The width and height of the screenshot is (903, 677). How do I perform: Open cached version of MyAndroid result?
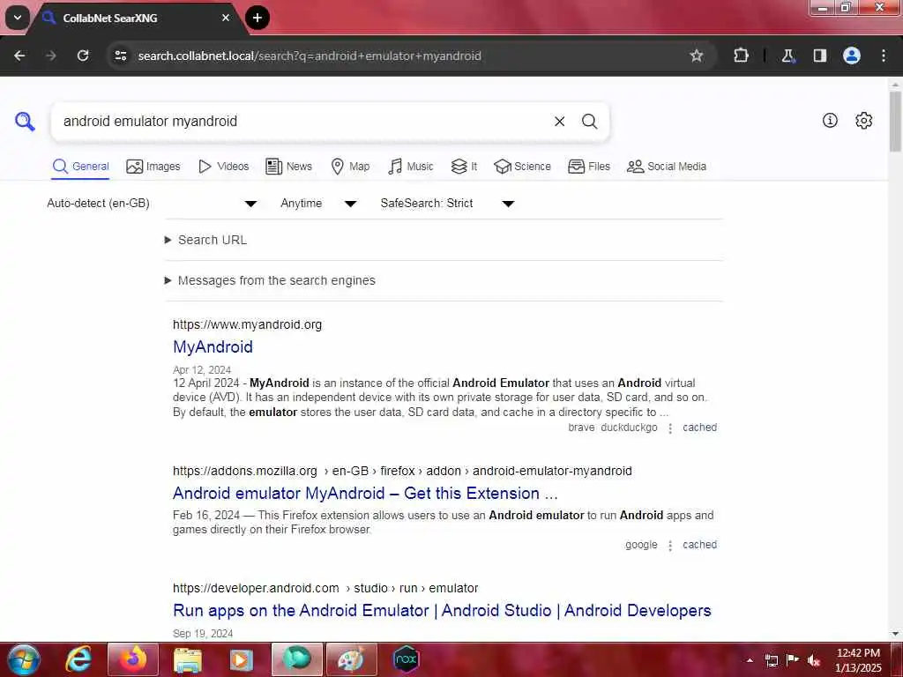click(699, 428)
